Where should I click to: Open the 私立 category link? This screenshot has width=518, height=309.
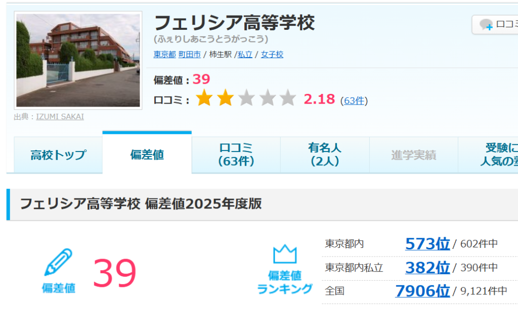(x=245, y=55)
